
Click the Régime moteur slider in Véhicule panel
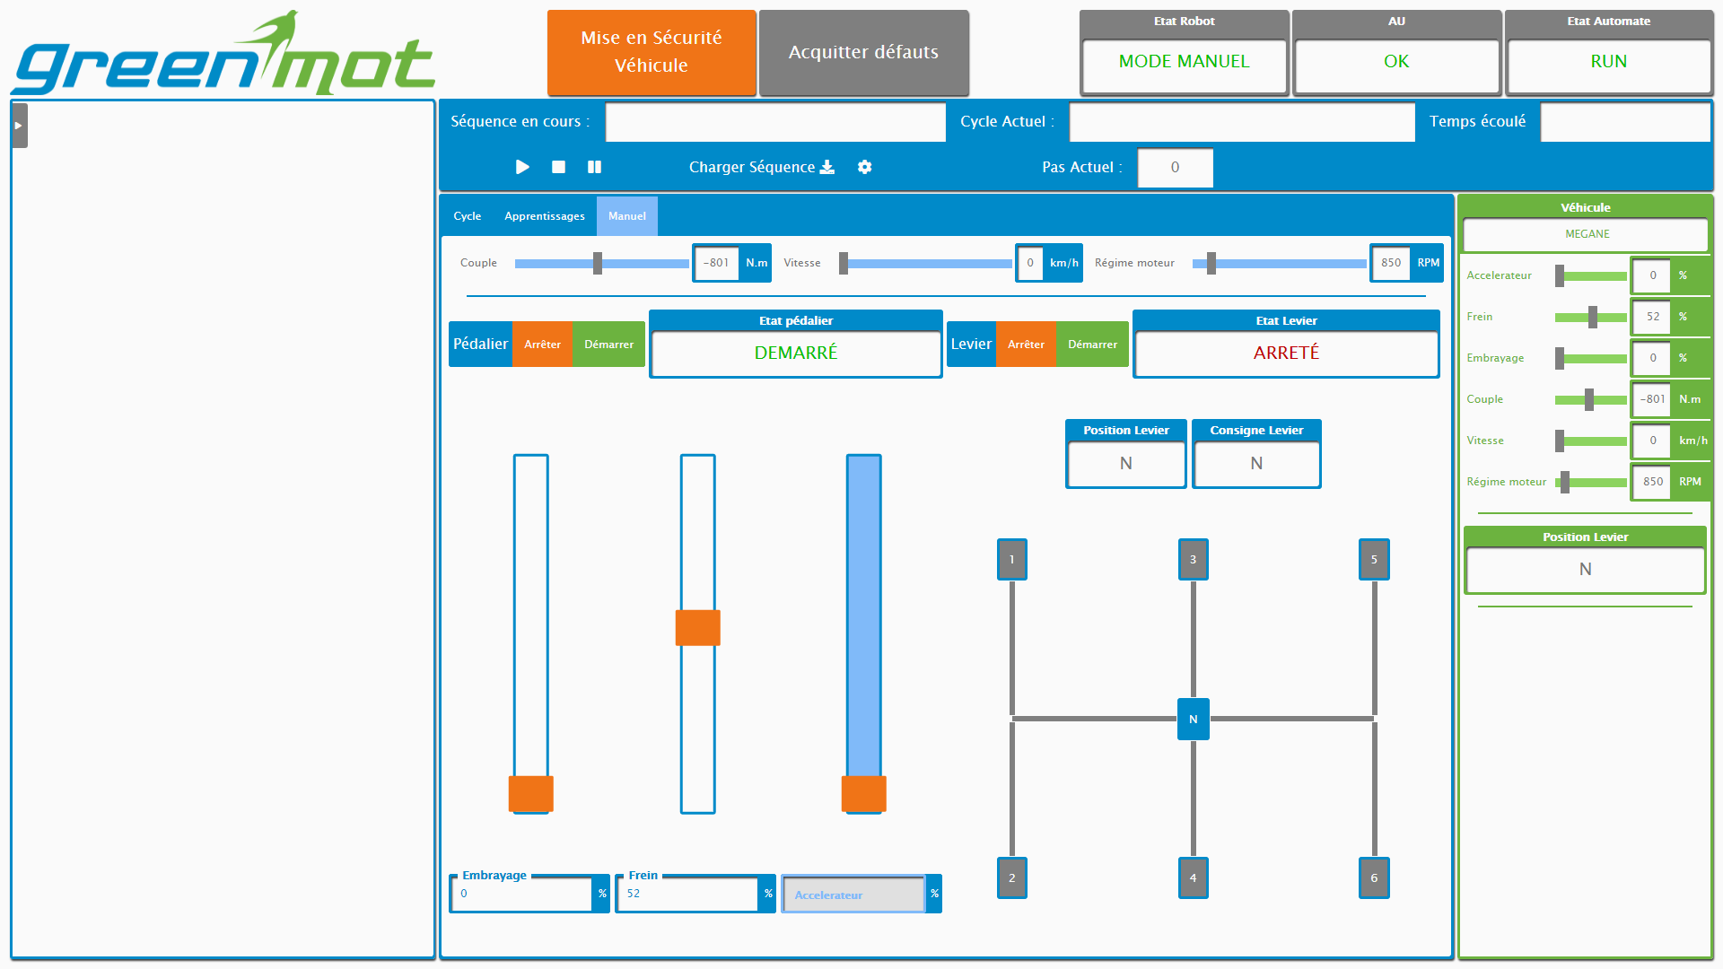click(x=1591, y=483)
